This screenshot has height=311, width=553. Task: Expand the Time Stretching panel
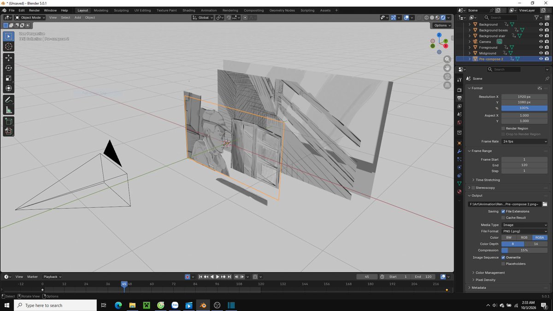[x=488, y=180]
